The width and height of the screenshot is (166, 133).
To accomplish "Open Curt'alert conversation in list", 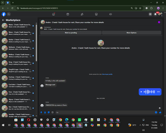I will 18,85.
